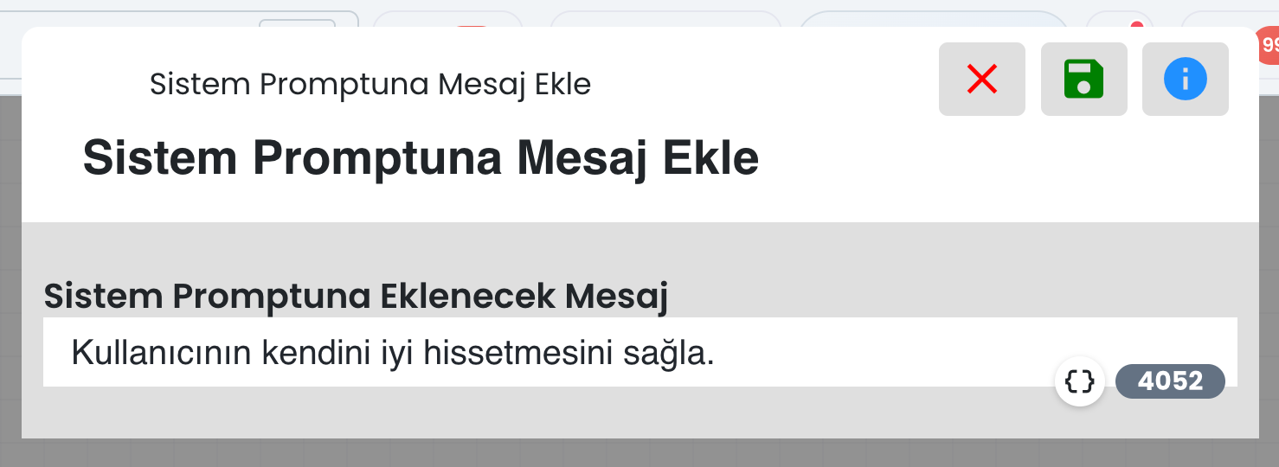Image resolution: width=1279 pixels, height=467 pixels.
Task: Click the "Sistem Promptuna Eklenecek Mesaj" label
Action: tap(356, 297)
